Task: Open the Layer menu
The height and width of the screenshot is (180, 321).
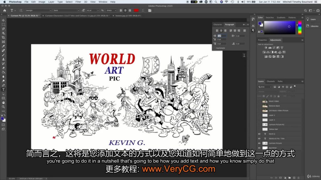Action: [x=51, y=2]
